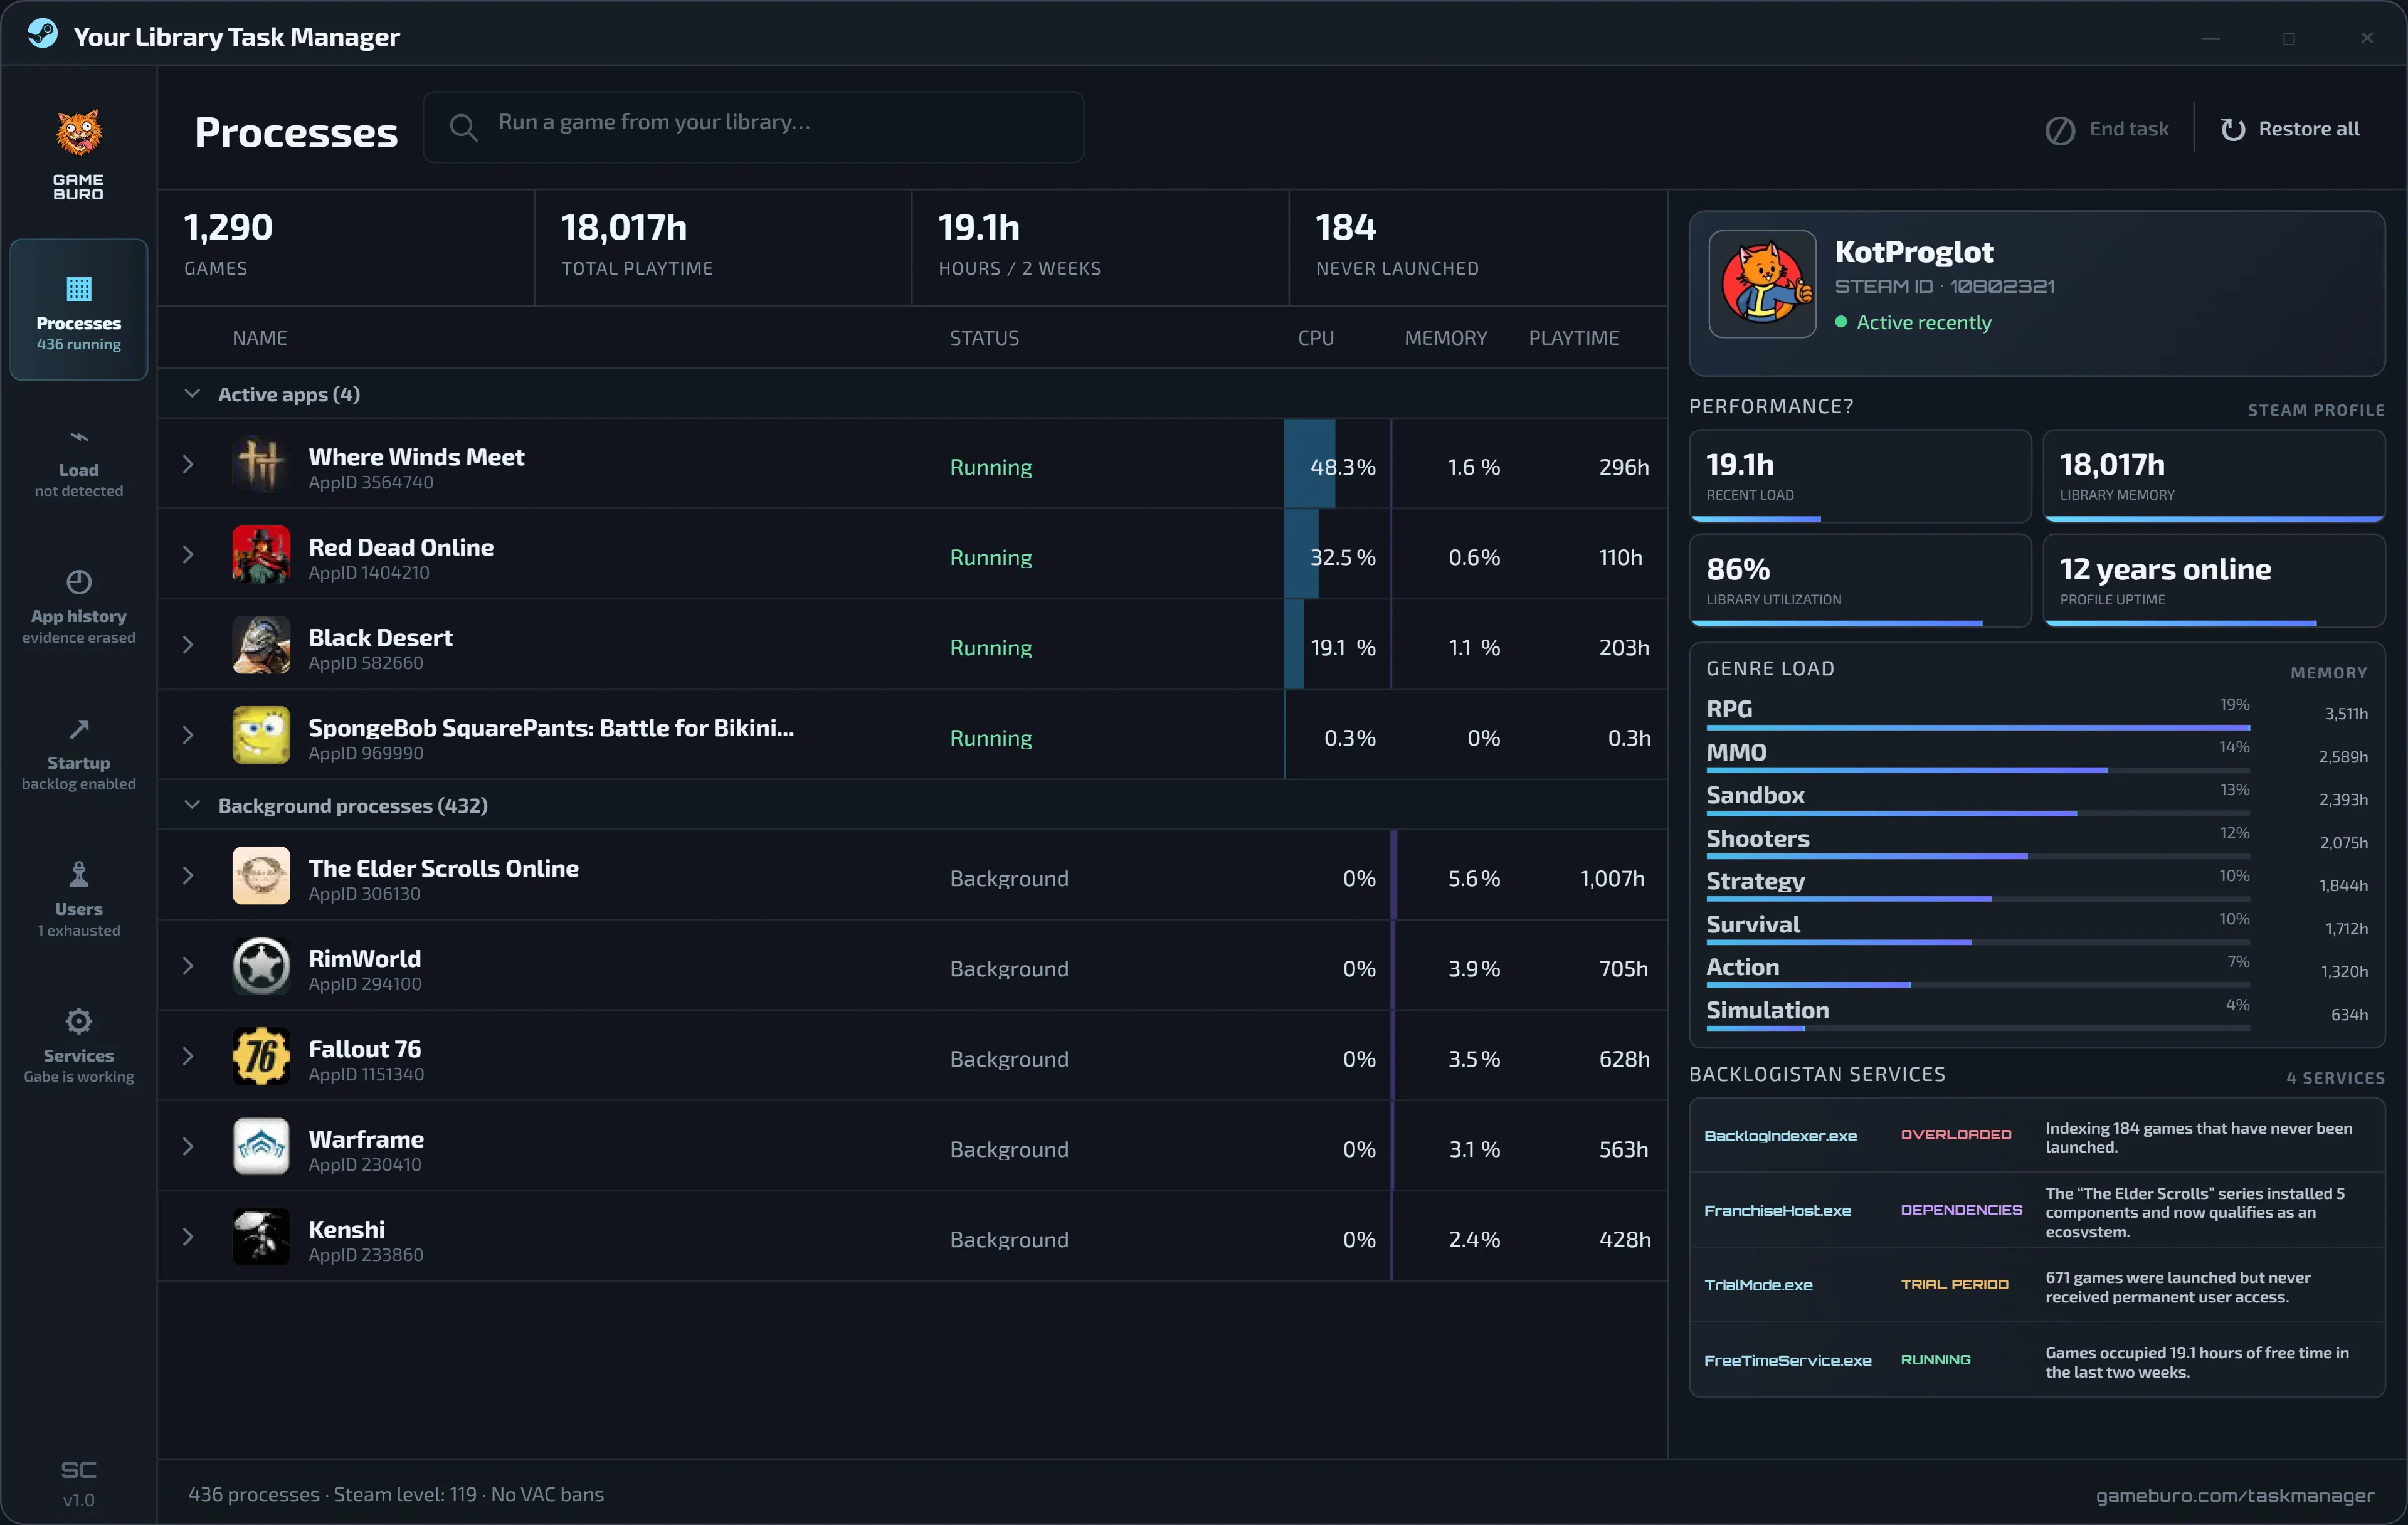Click the Library Utilization 86% card
Image resolution: width=2408 pixels, height=1525 pixels.
pyautogui.click(x=1860, y=581)
